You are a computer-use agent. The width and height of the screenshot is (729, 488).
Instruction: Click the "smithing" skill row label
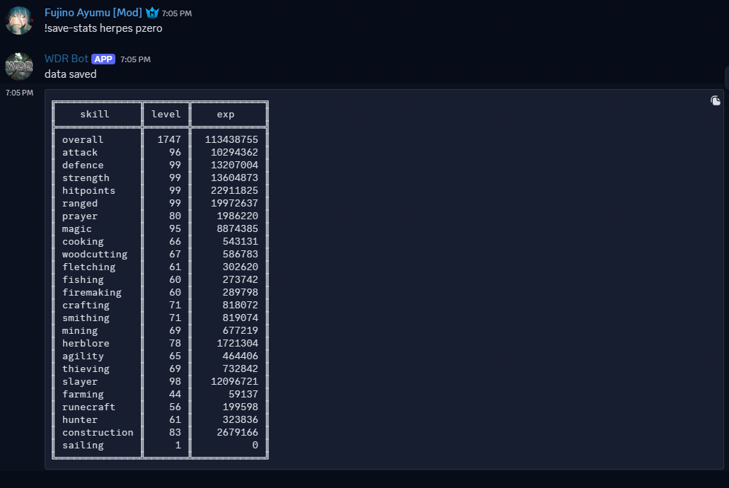(x=86, y=318)
